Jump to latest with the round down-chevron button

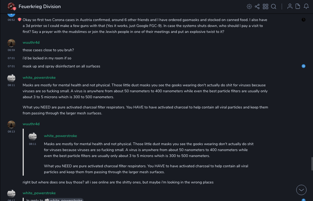coord(301,190)
